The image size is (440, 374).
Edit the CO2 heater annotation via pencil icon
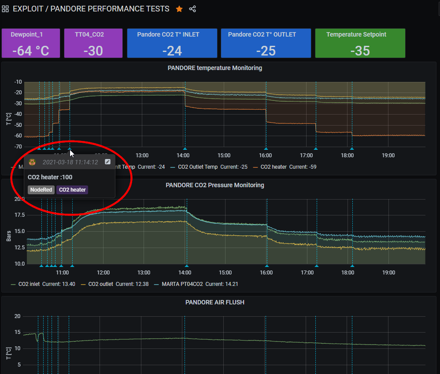[107, 162]
